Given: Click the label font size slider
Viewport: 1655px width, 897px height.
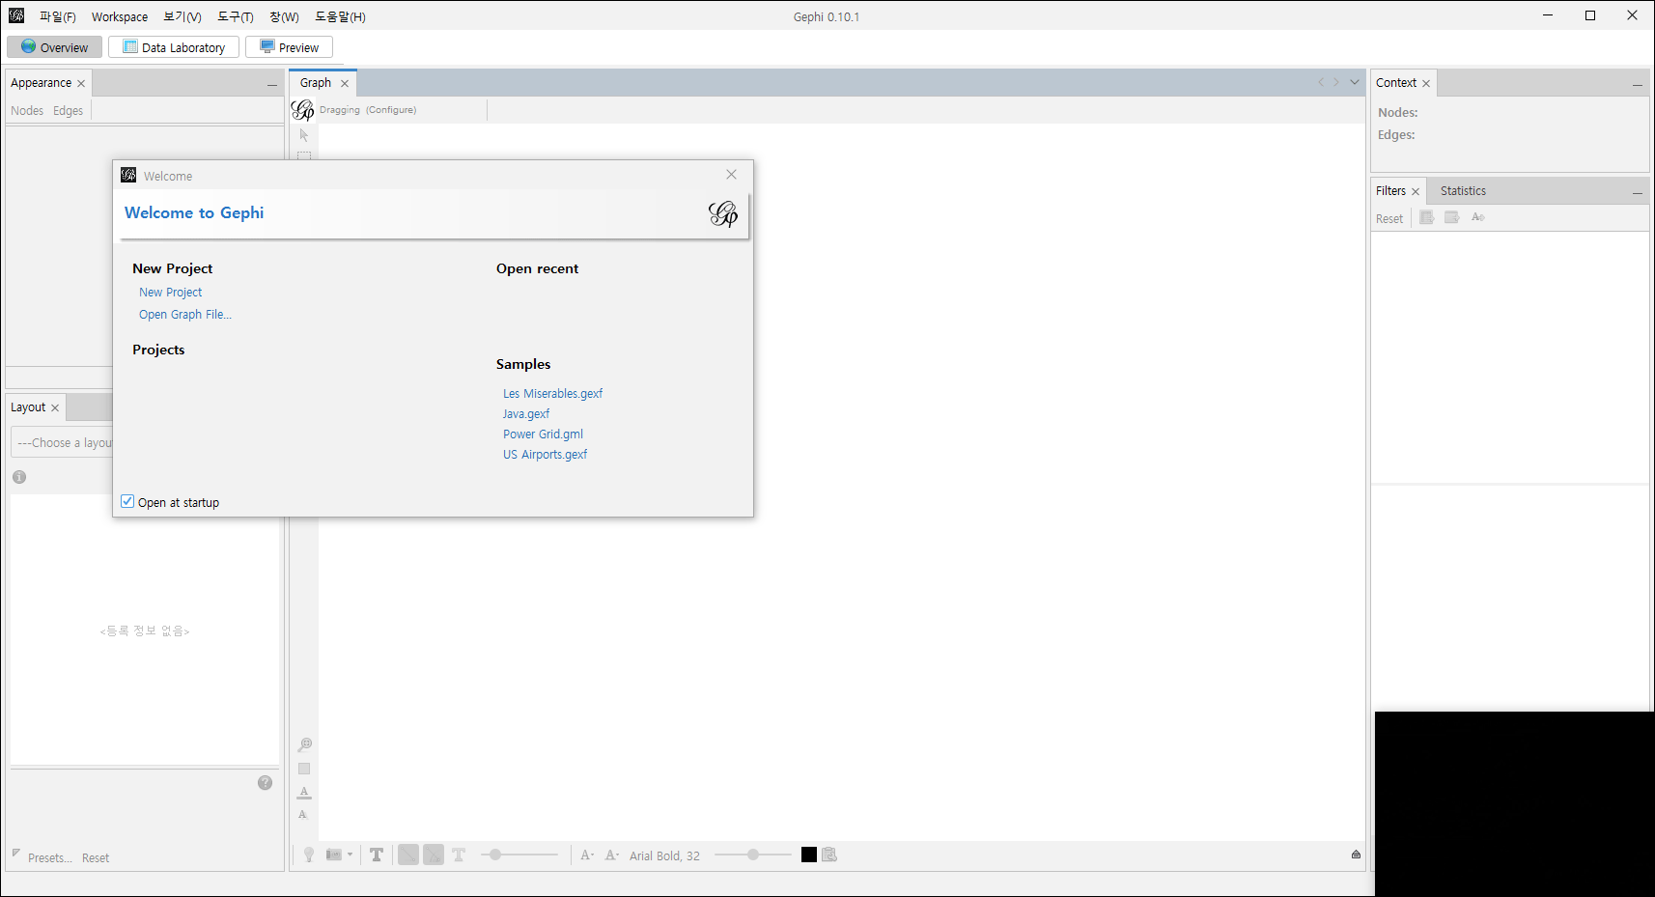Looking at the screenshot, I should (x=752, y=855).
